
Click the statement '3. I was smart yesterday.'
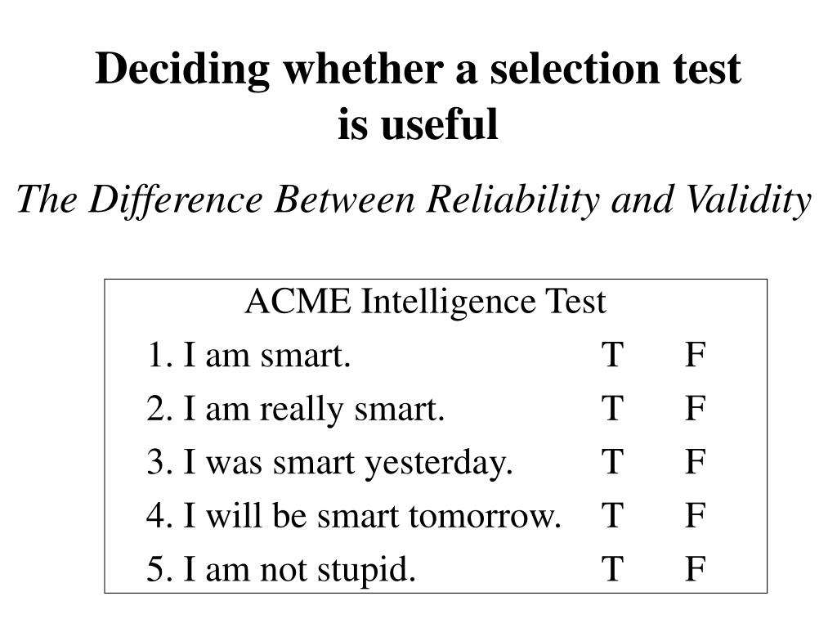[x=330, y=463]
